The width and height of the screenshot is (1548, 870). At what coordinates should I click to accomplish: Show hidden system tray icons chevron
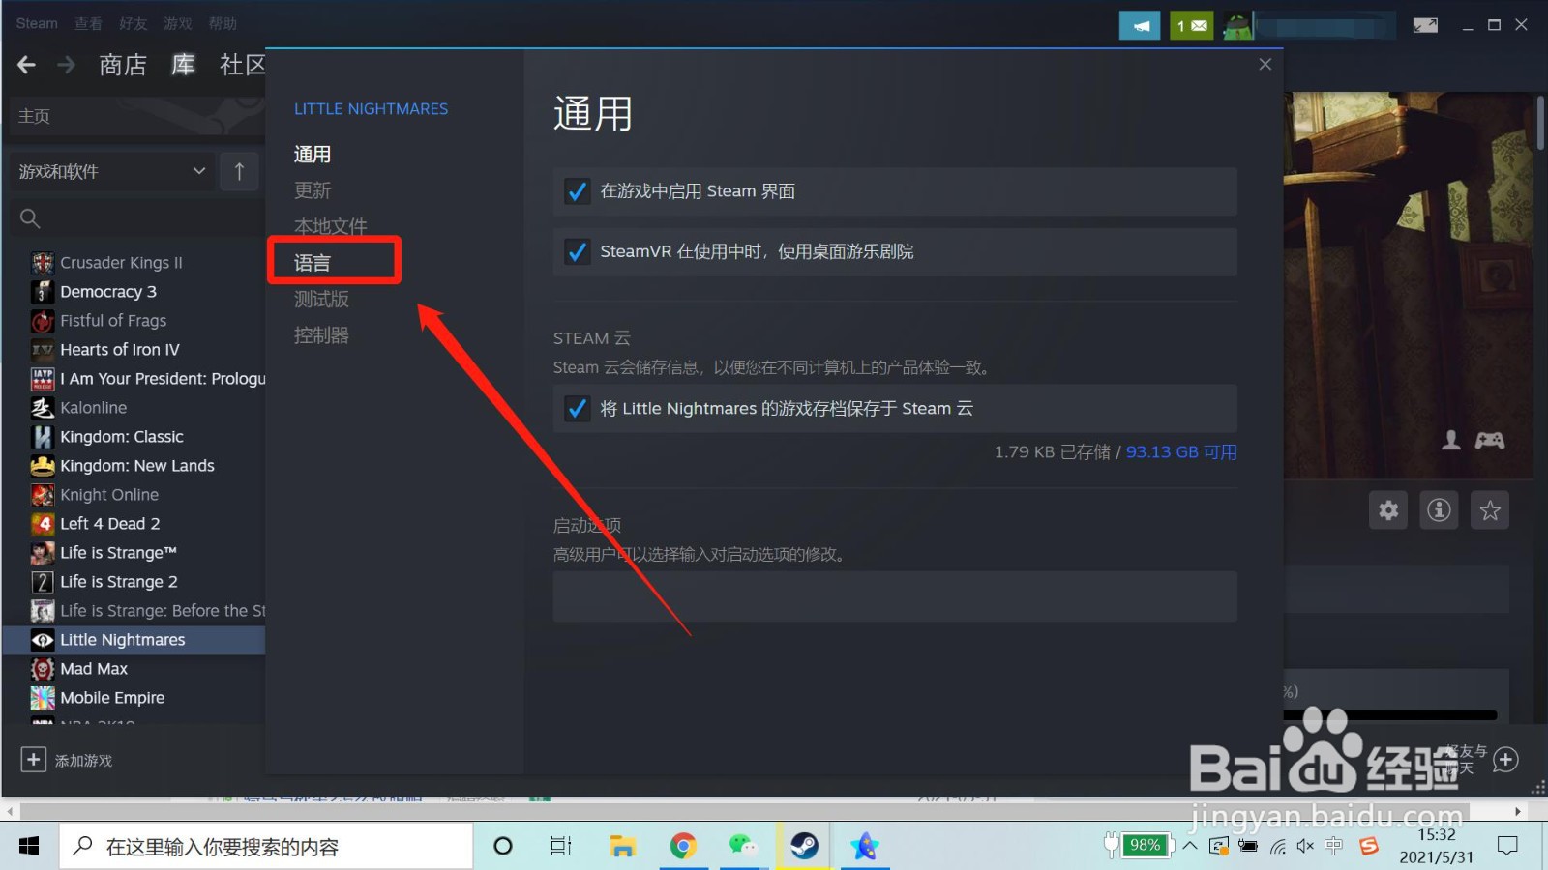pyautogui.click(x=1190, y=846)
